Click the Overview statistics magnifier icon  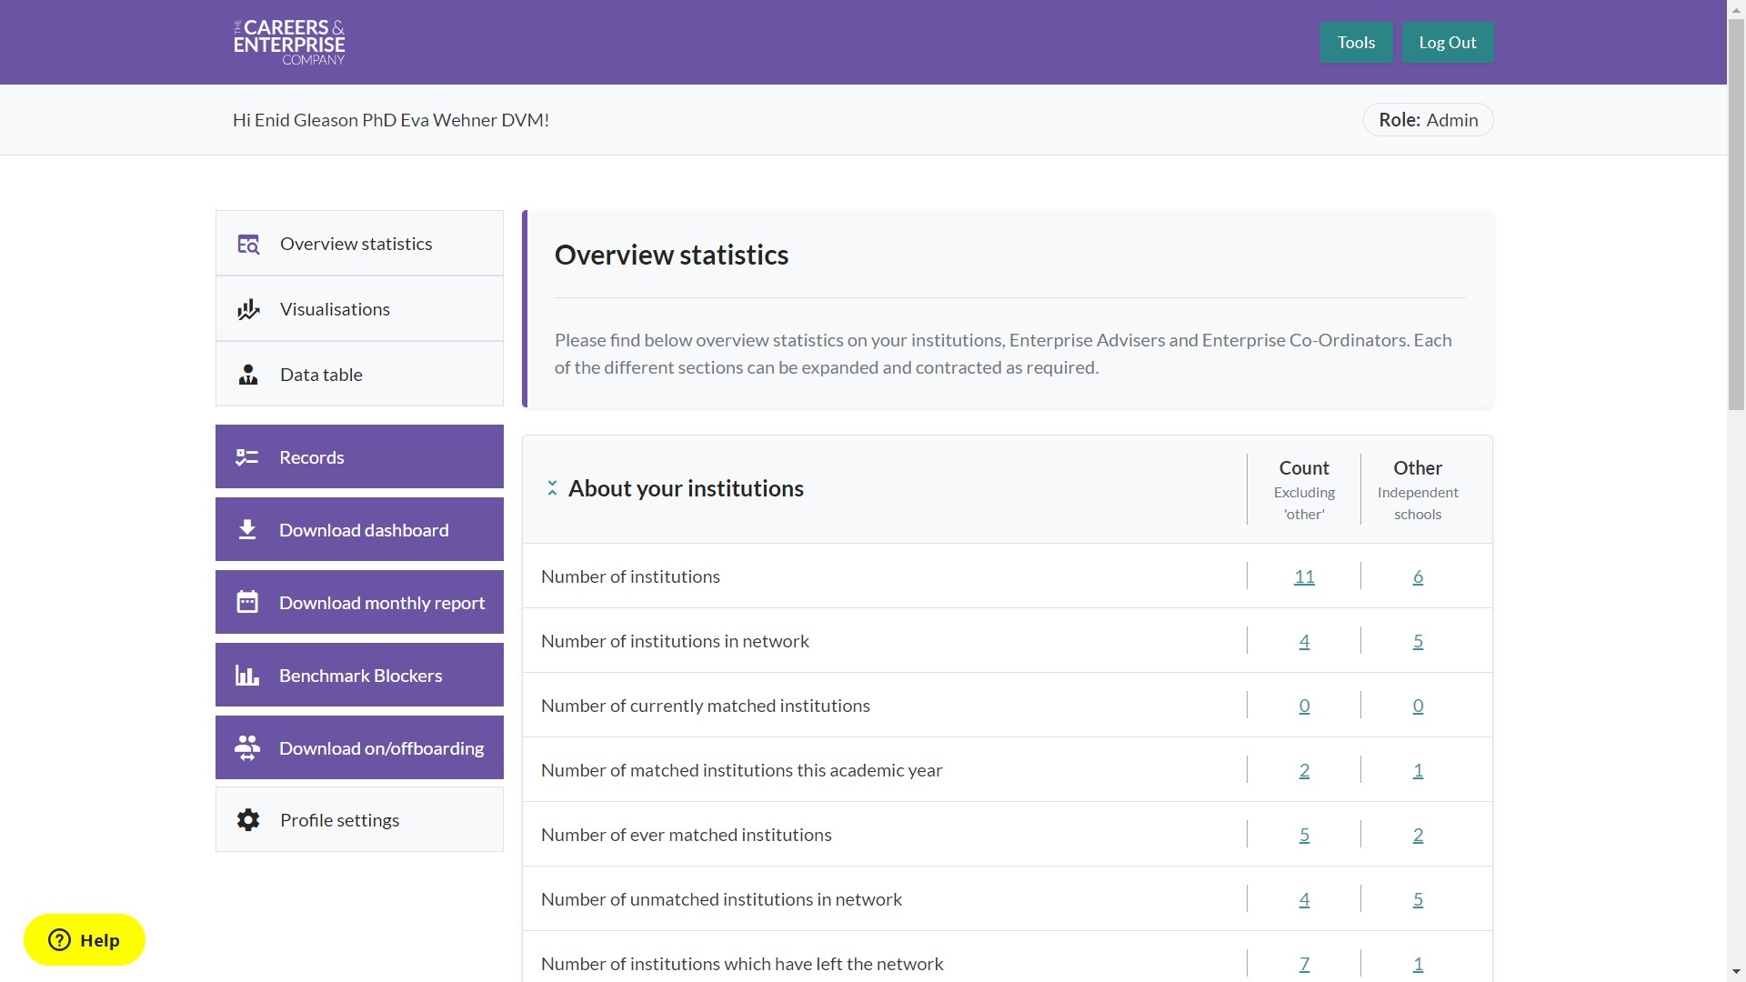(248, 244)
